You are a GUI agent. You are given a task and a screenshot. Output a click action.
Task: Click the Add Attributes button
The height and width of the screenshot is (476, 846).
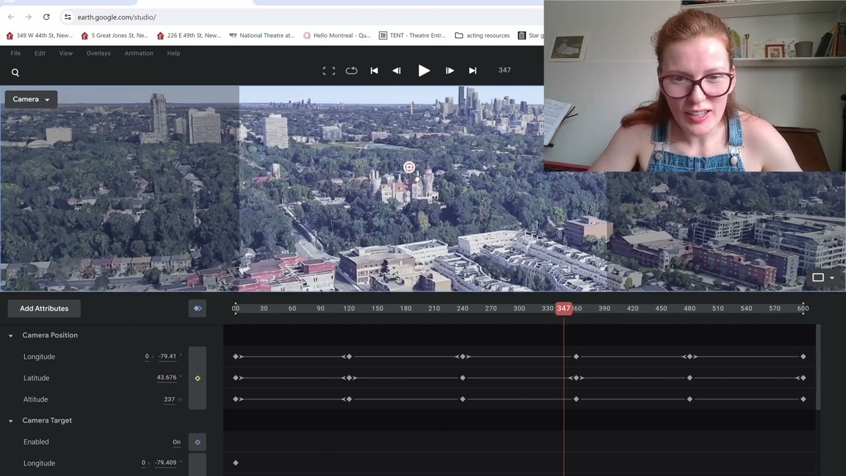(44, 309)
